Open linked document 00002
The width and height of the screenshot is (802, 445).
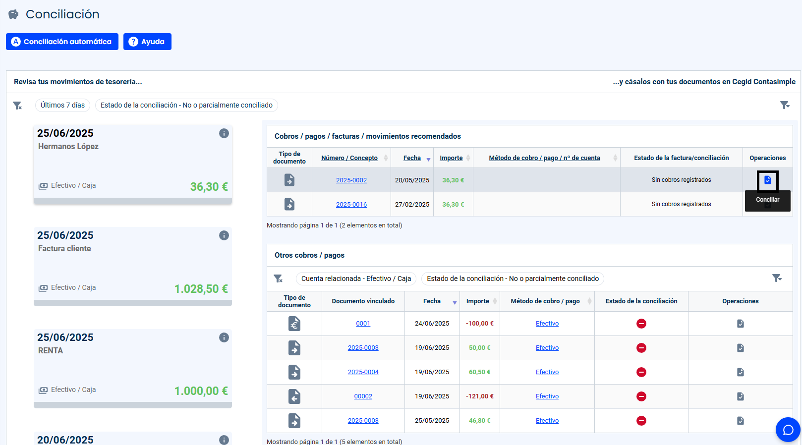(363, 396)
